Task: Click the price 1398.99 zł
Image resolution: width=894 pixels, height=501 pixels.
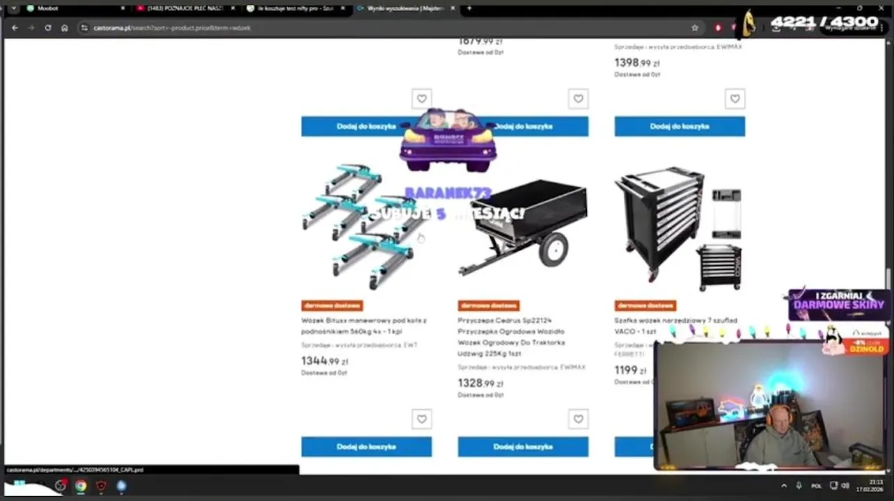Action: [x=637, y=63]
